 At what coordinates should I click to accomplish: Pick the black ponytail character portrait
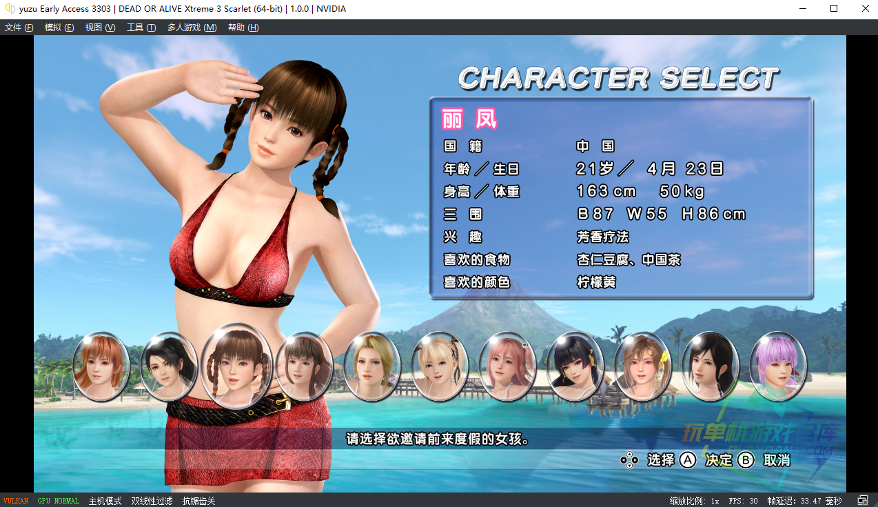(x=169, y=366)
